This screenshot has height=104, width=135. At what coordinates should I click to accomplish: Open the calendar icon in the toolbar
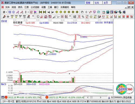104,12
